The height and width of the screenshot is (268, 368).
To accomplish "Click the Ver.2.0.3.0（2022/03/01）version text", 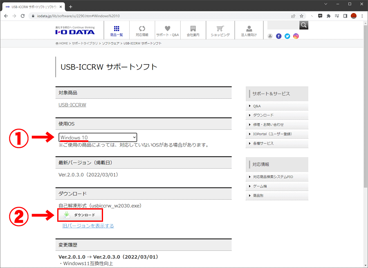I will coord(88,175).
